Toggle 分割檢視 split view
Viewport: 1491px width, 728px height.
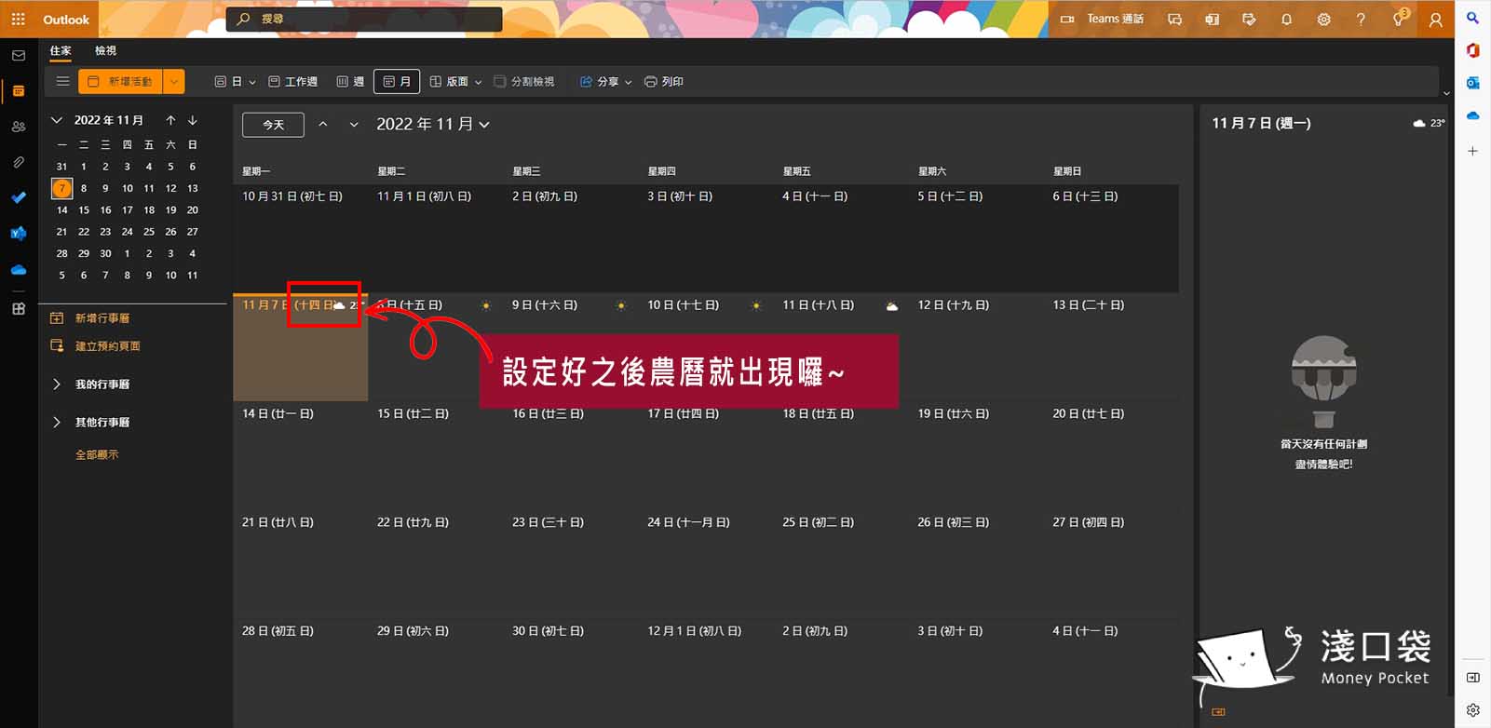524,82
